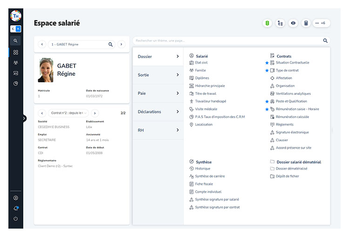Open notifications bell in the sidebar
This screenshot has width=349, height=237.
click(16, 208)
